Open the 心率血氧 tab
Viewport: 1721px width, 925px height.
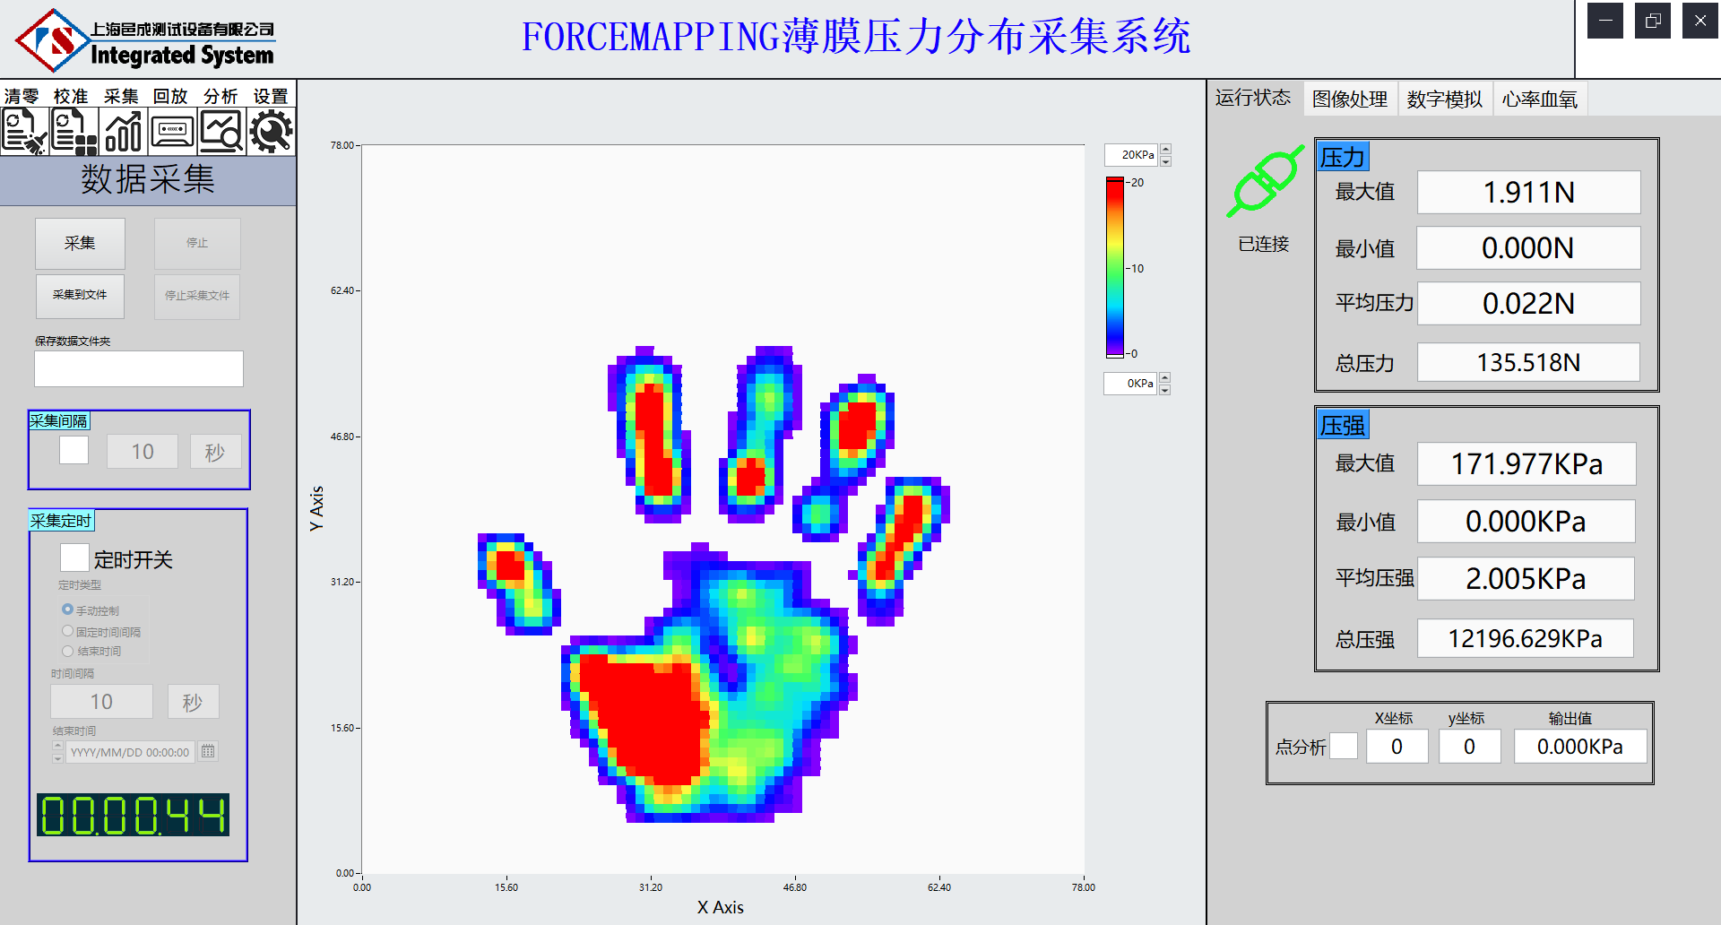1539,99
